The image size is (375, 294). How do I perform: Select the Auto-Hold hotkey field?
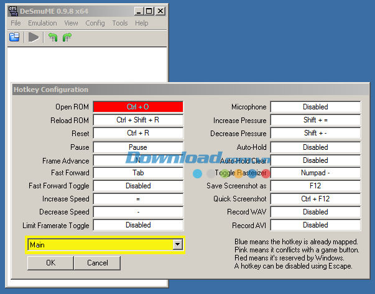[315, 147]
